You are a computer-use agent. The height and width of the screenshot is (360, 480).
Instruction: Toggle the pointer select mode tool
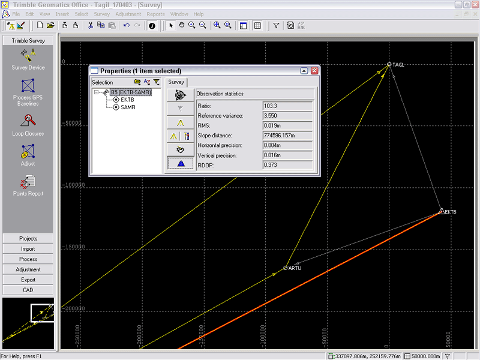(170, 26)
